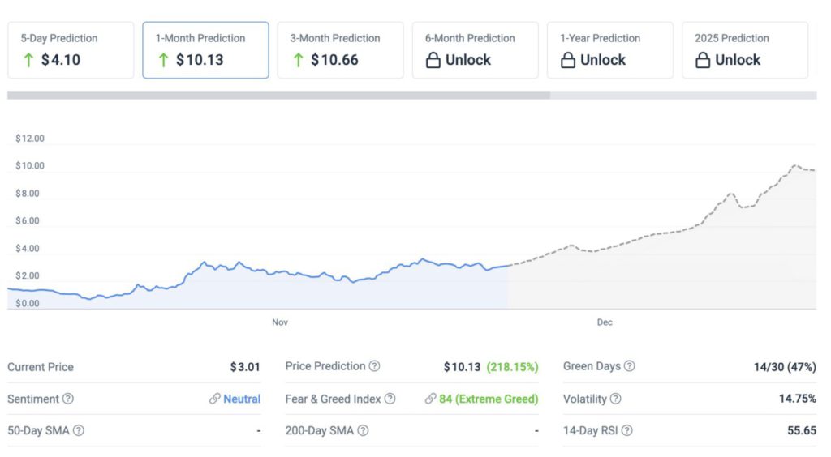The height and width of the screenshot is (457, 831).
Task: Open the 84 (Extreme Greed) link
Action: 489,399
